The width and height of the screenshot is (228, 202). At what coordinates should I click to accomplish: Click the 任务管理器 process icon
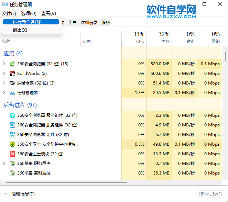[x=12, y=93]
